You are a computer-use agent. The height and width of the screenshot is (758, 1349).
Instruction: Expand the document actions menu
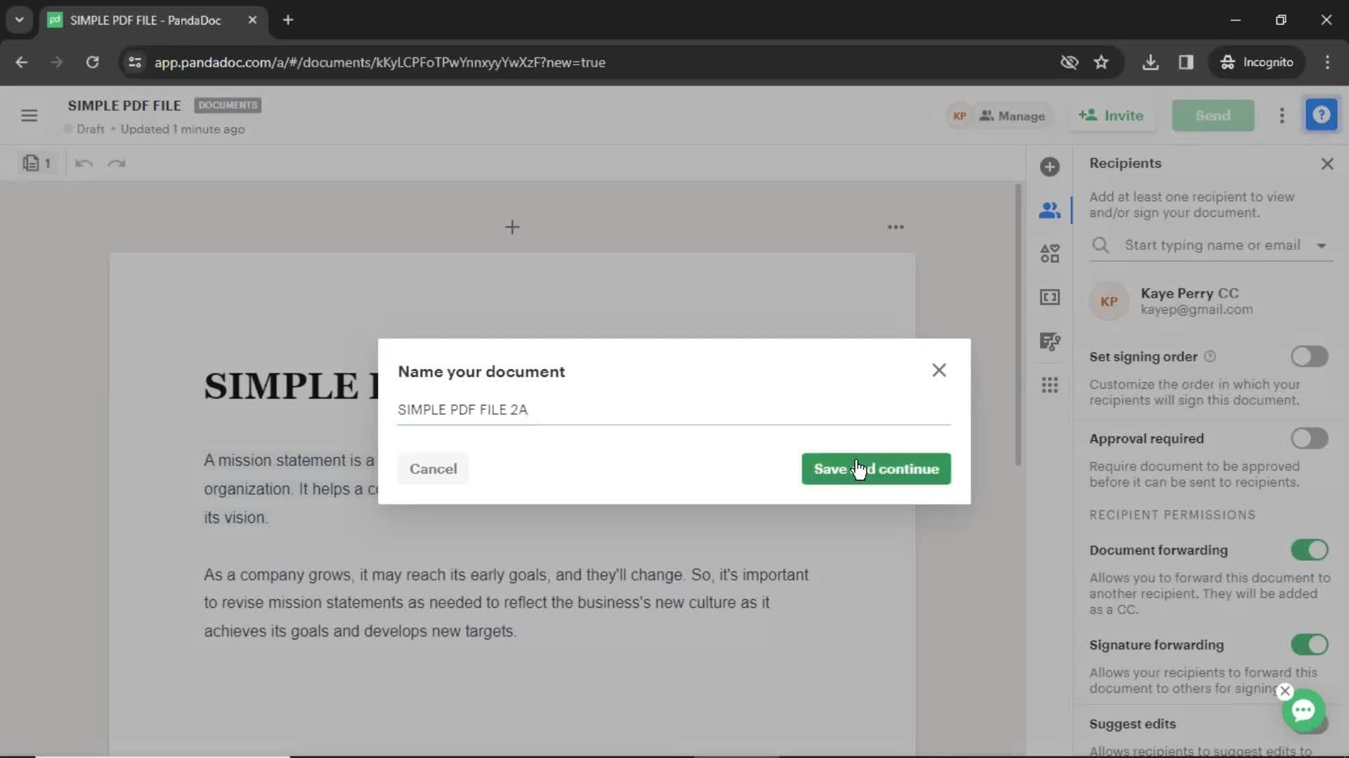coord(1282,115)
